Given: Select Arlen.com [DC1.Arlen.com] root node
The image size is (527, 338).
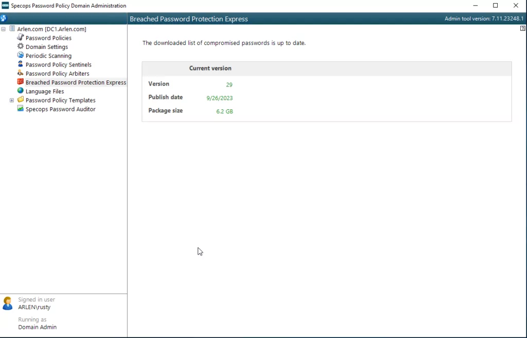Looking at the screenshot, I should [52, 29].
